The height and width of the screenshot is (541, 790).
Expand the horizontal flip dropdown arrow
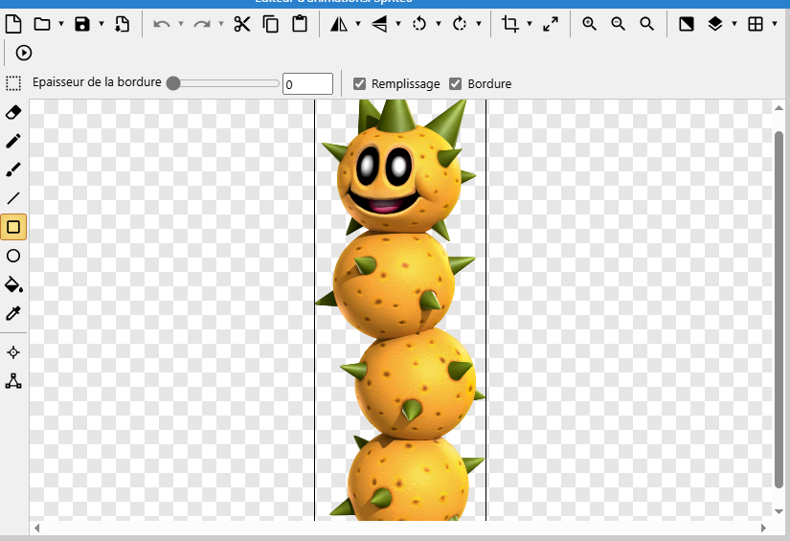[358, 24]
